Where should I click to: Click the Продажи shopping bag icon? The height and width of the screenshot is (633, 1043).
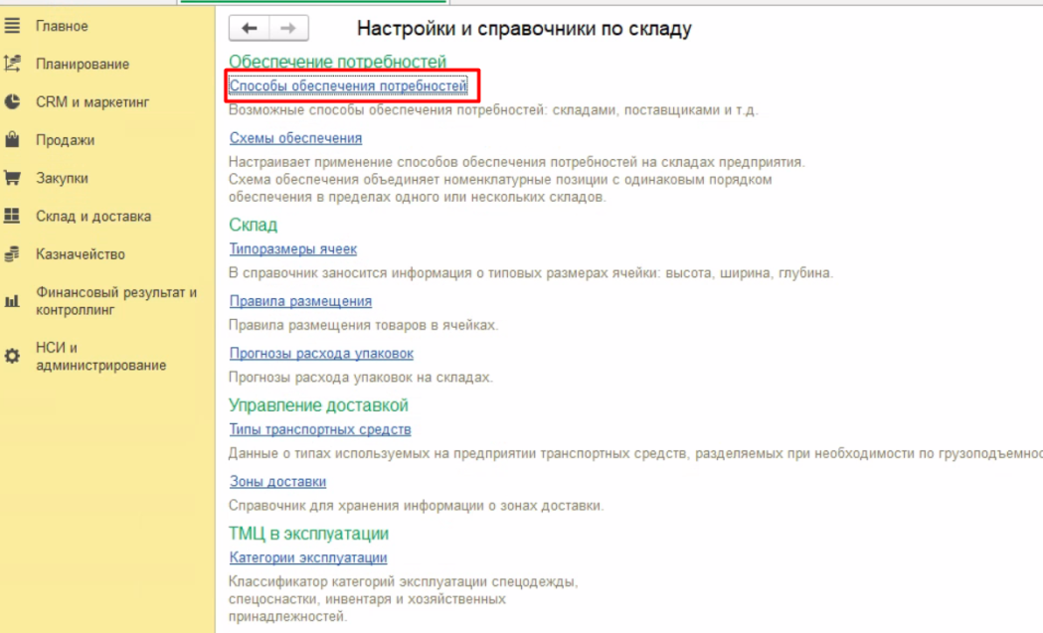pos(13,140)
